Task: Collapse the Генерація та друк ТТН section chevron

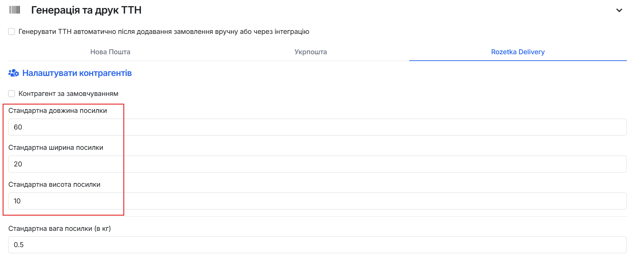Action: pyautogui.click(x=619, y=10)
